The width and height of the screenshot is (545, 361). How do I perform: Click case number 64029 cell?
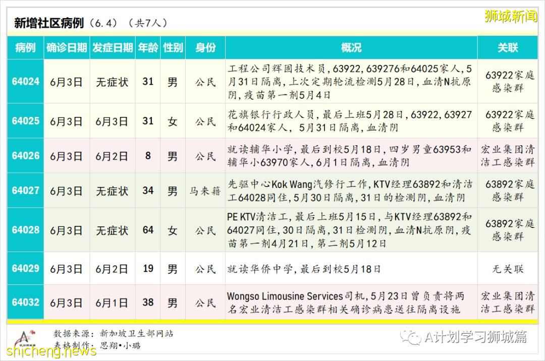[25, 268]
